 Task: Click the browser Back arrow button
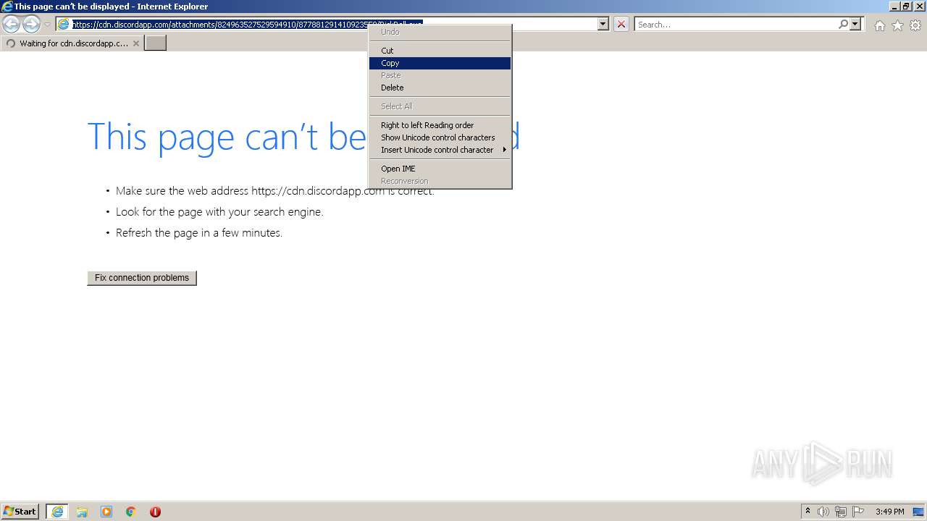point(11,25)
